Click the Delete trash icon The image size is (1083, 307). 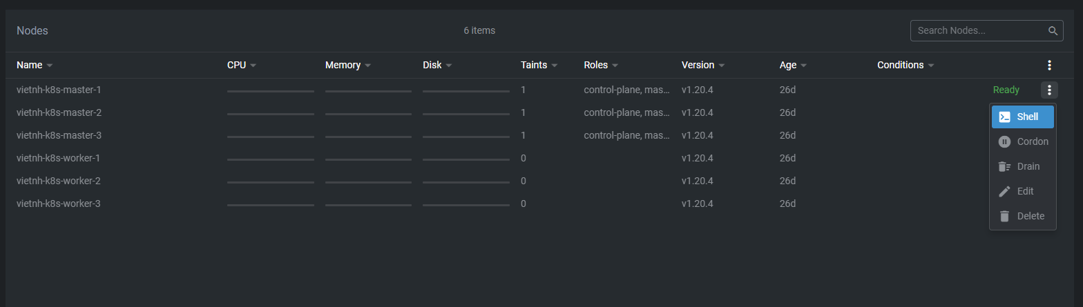(1005, 217)
